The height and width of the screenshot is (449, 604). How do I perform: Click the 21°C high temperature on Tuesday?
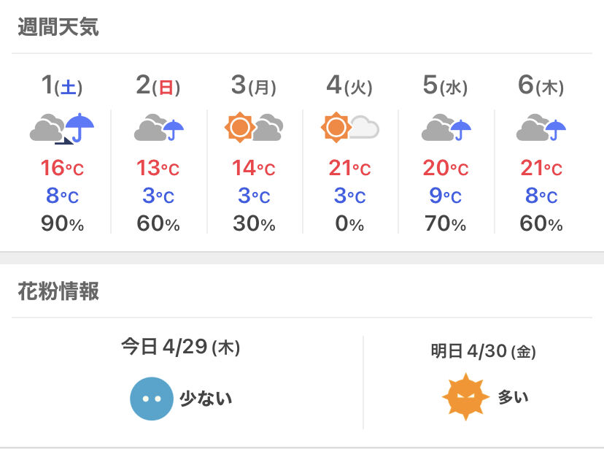349,168
